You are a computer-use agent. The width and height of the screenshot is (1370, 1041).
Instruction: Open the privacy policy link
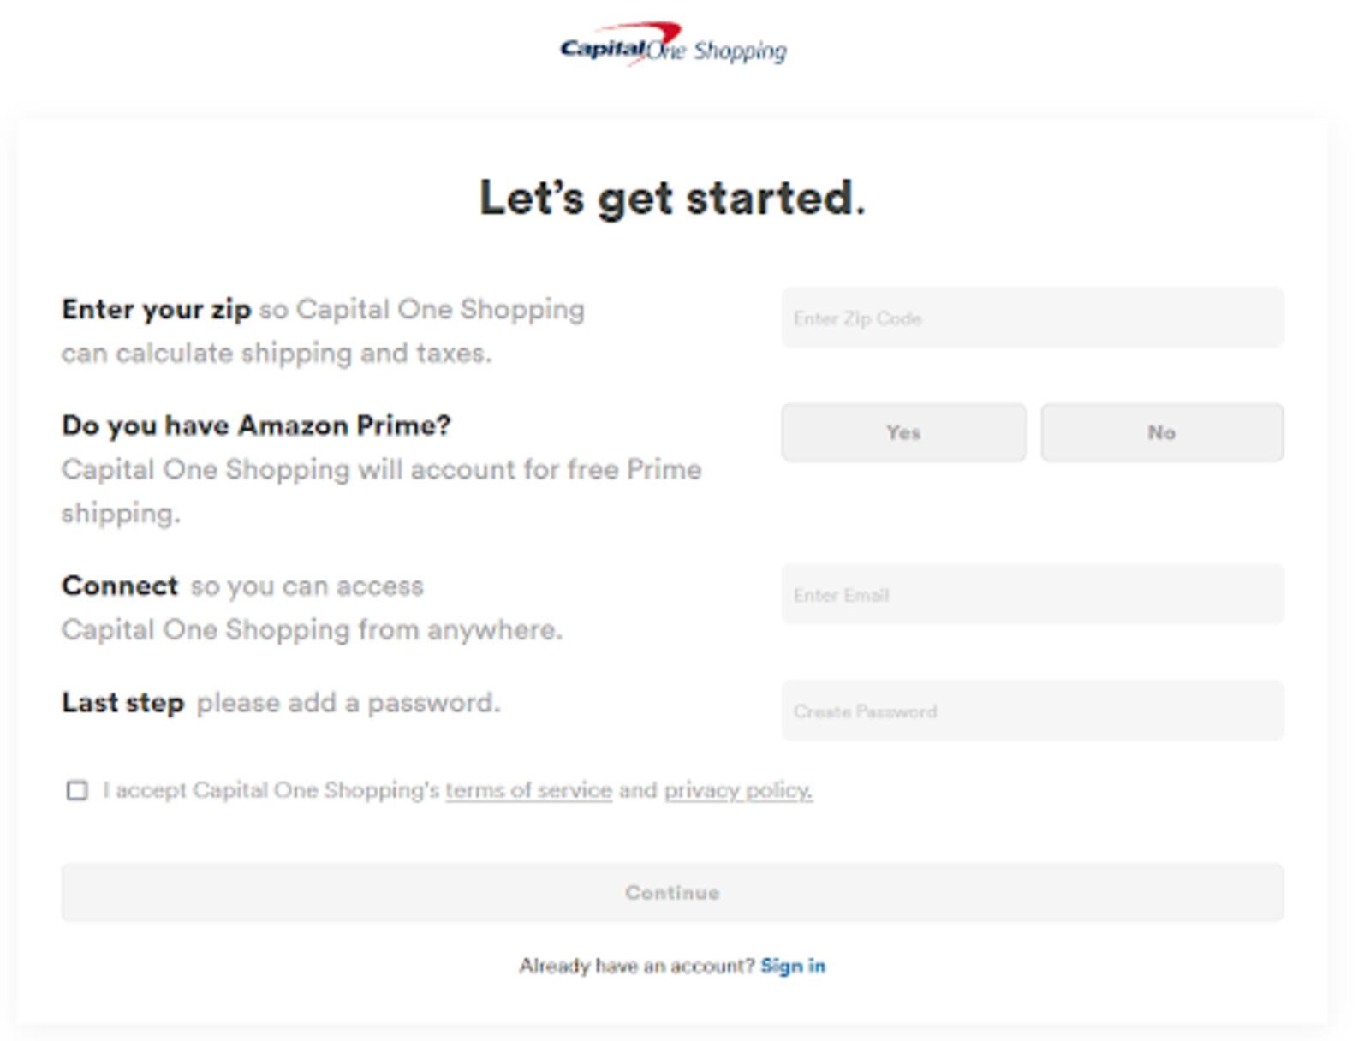[x=738, y=790]
